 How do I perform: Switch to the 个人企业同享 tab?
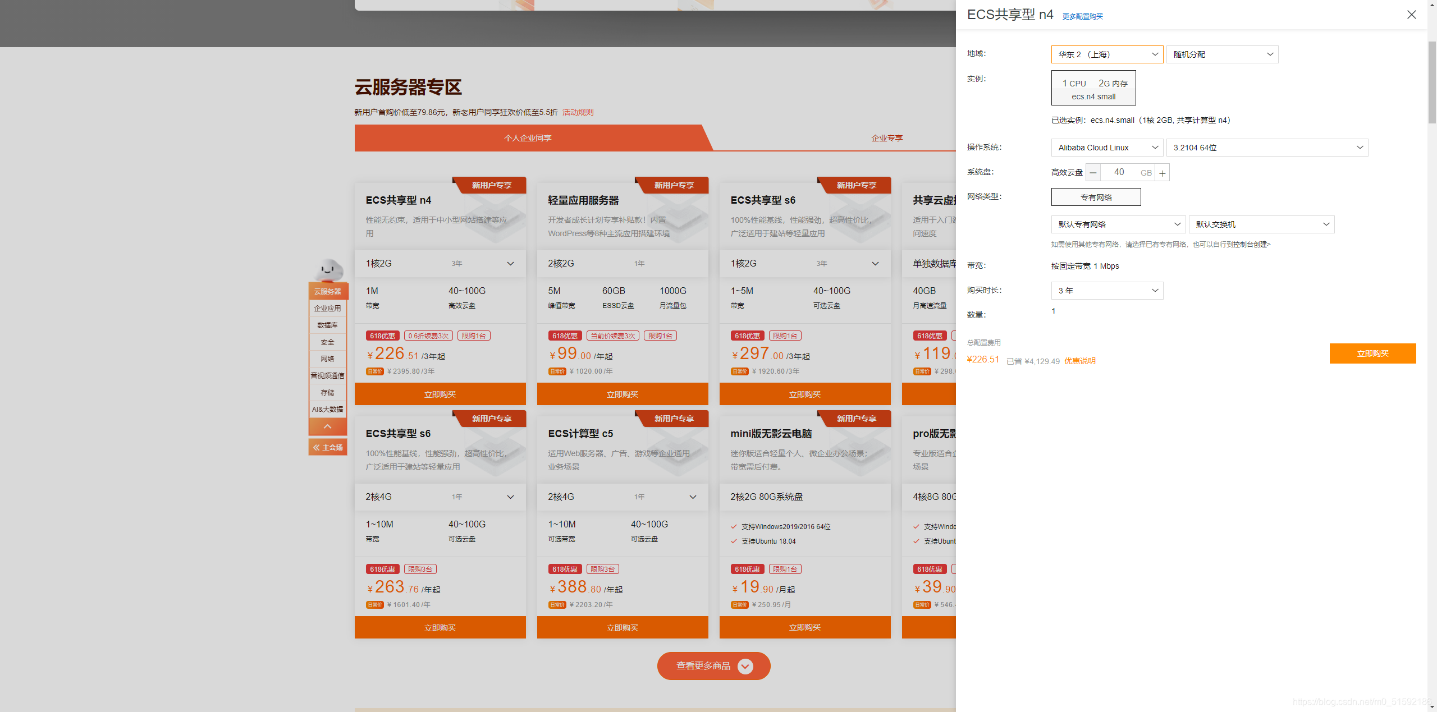[528, 138]
